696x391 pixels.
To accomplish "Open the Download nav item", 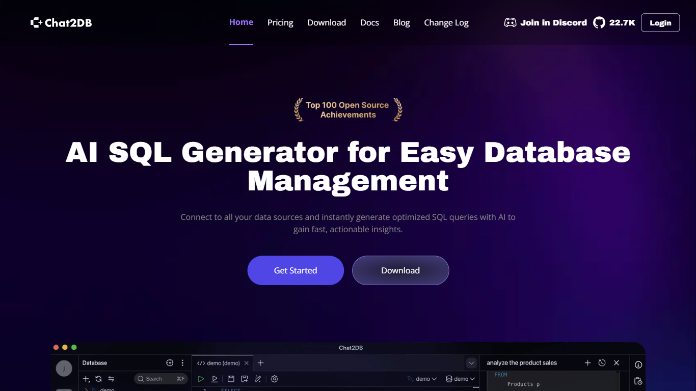I will point(327,23).
